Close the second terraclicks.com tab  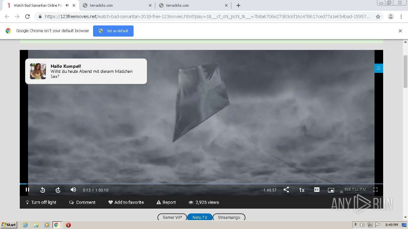[226, 5]
